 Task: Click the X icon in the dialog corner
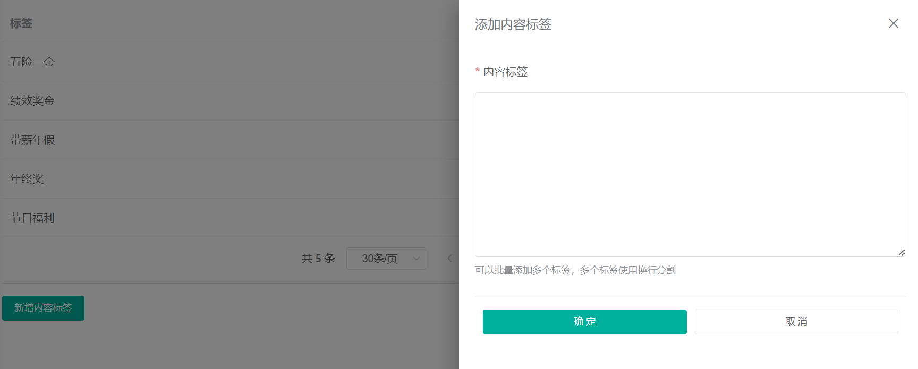click(894, 23)
